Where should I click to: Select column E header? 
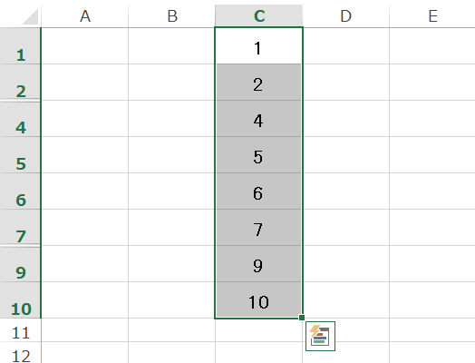pos(432,15)
